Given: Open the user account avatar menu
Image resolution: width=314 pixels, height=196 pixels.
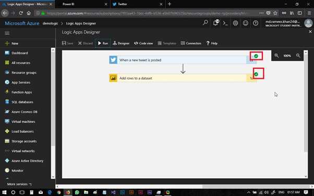Looking at the screenshot, I should 308,23.
